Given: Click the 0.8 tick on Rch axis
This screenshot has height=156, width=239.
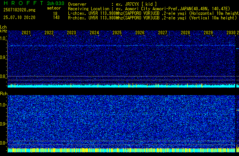Looking at the screenshot, I should coord(3,143).
